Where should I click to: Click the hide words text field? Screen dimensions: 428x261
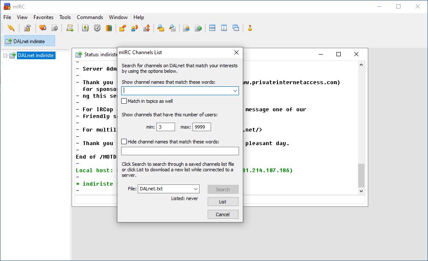point(180,151)
